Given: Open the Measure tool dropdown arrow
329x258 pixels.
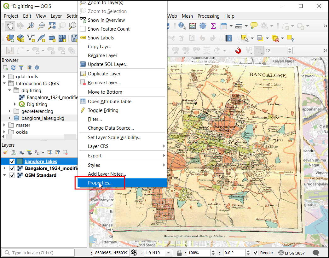Looking at the screenshot, I should pos(246,26).
